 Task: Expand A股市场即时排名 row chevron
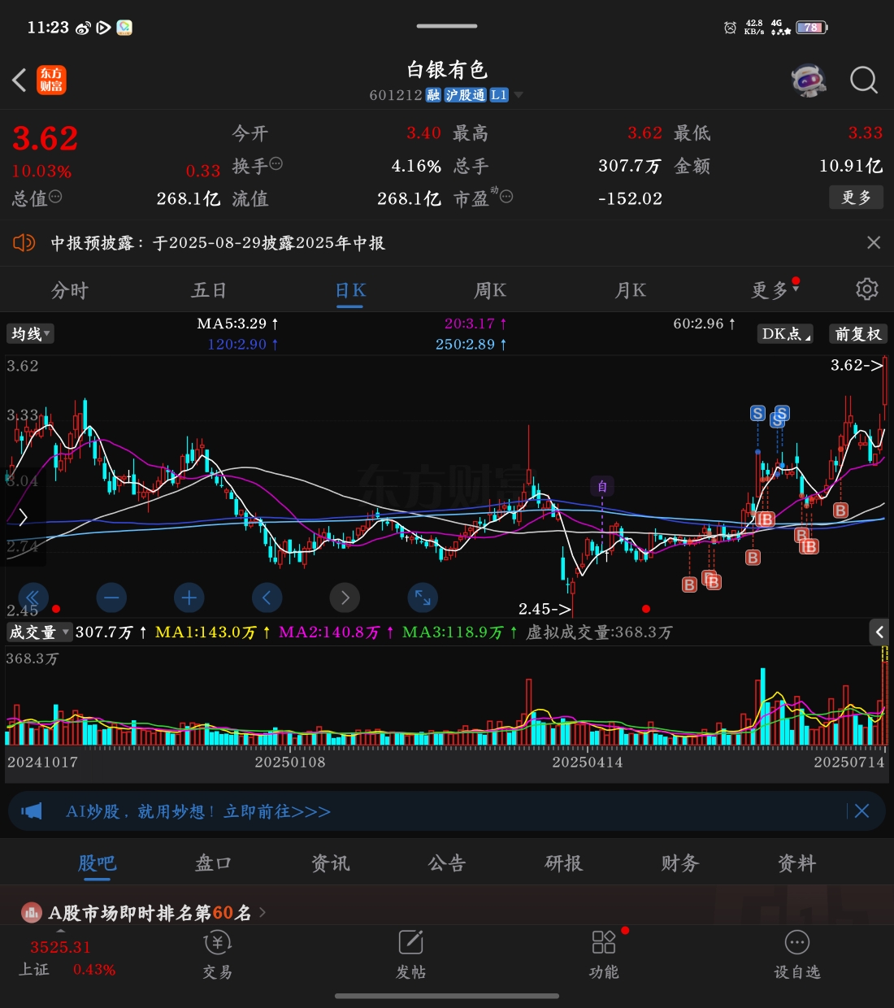click(x=263, y=913)
